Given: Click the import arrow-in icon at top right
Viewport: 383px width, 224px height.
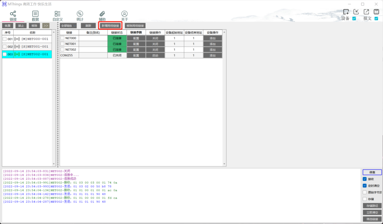Looking at the screenshot, I should click(356, 12).
